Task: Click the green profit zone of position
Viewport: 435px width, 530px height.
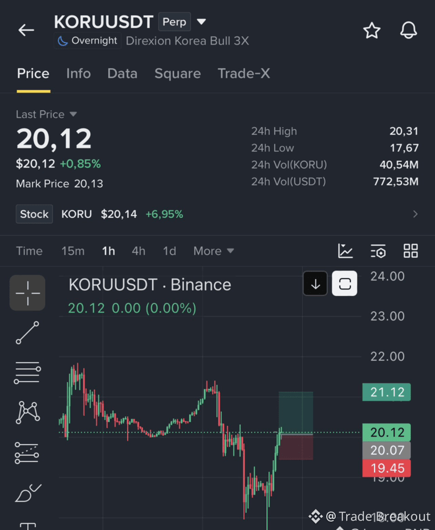Action: [x=296, y=412]
